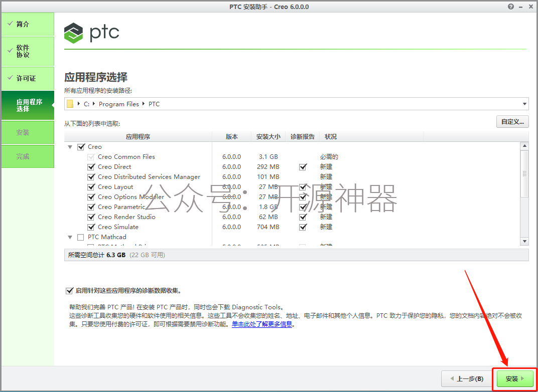The width and height of the screenshot is (538, 392).
Task: Click the 自定义... button
Action: tap(512, 122)
